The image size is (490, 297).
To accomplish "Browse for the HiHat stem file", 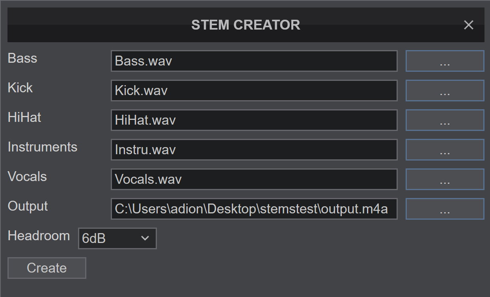I will click(445, 120).
